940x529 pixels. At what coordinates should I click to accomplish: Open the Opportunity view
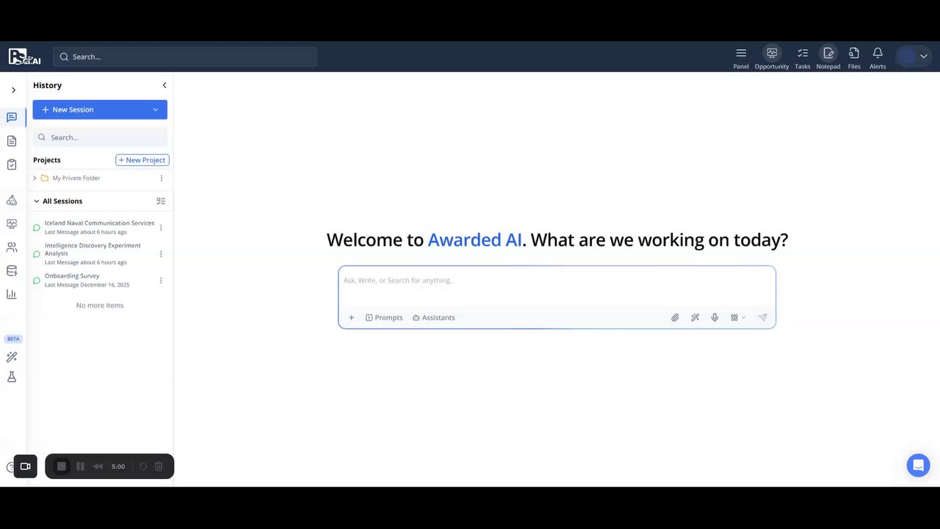772,58
